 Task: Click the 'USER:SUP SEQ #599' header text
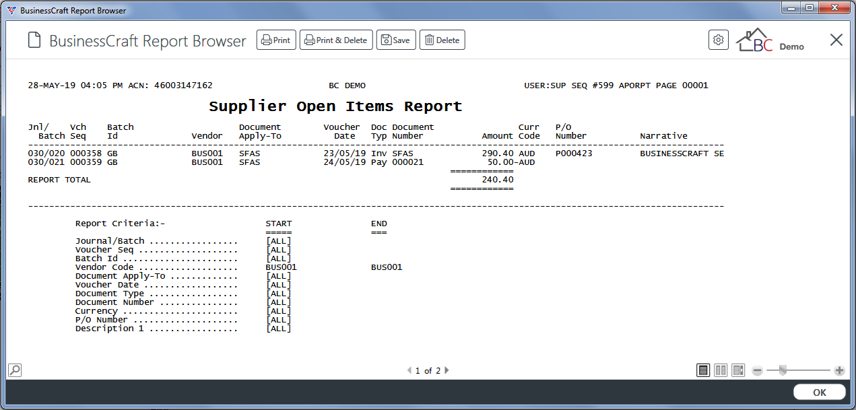tap(570, 86)
